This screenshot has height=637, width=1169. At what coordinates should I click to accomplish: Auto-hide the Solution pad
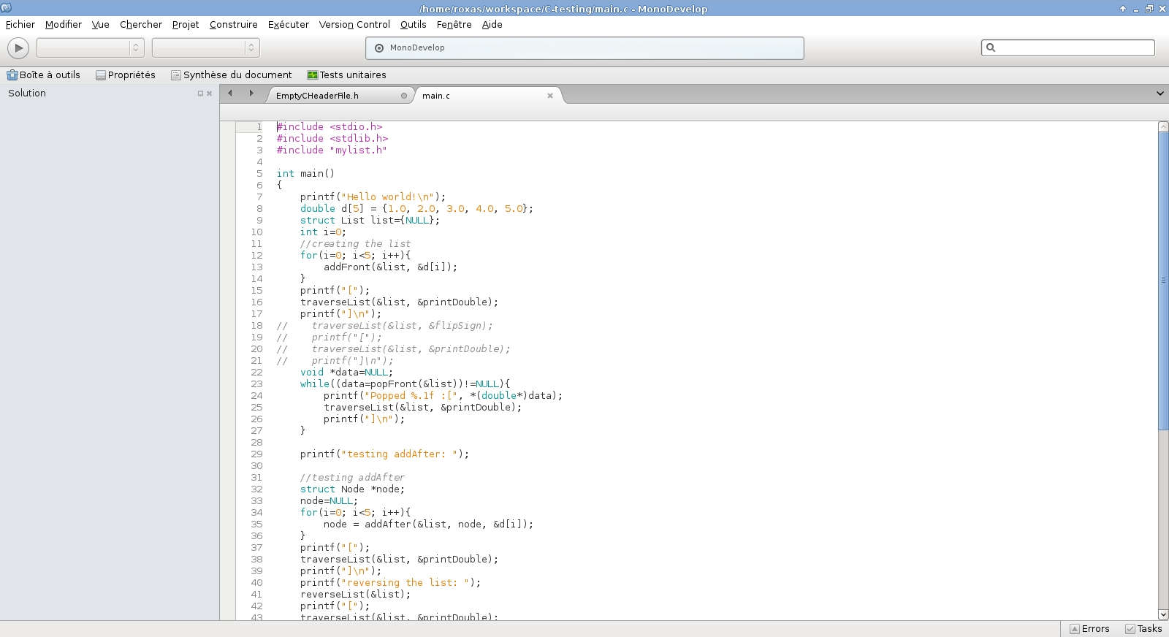click(x=200, y=94)
